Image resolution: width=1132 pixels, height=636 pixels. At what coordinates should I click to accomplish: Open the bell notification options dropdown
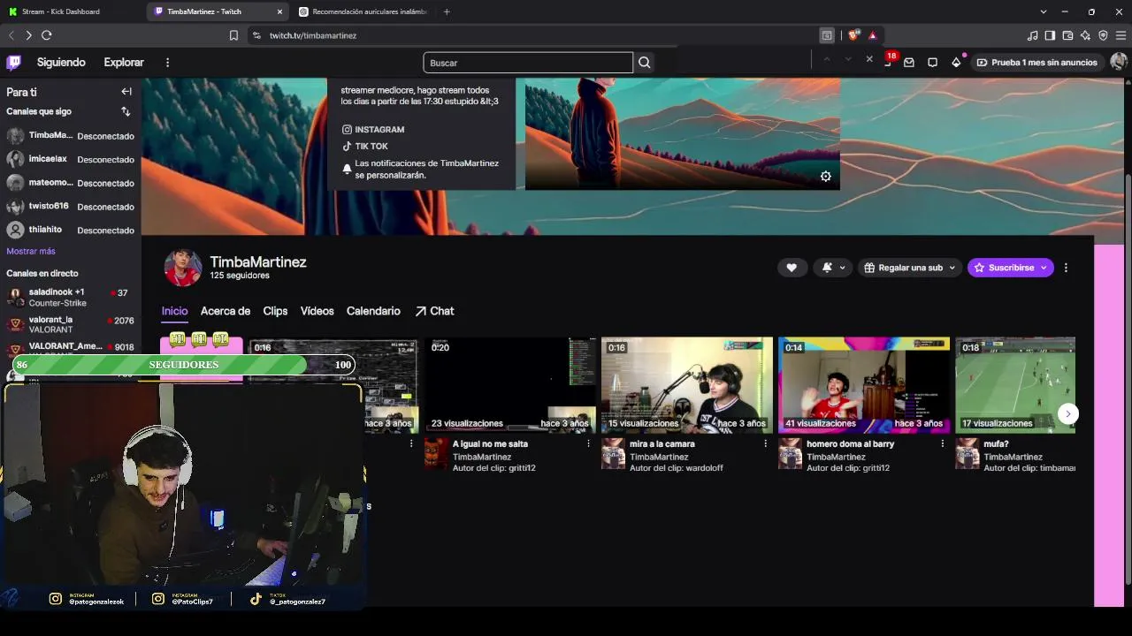click(832, 268)
